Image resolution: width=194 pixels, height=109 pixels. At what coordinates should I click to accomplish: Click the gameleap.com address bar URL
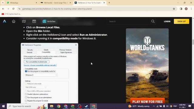[57, 9]
